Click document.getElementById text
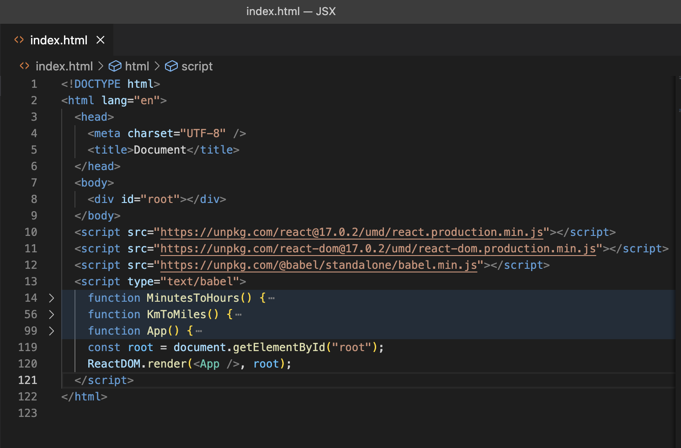This screenshot has width=681, height=448. pos(249,347)
